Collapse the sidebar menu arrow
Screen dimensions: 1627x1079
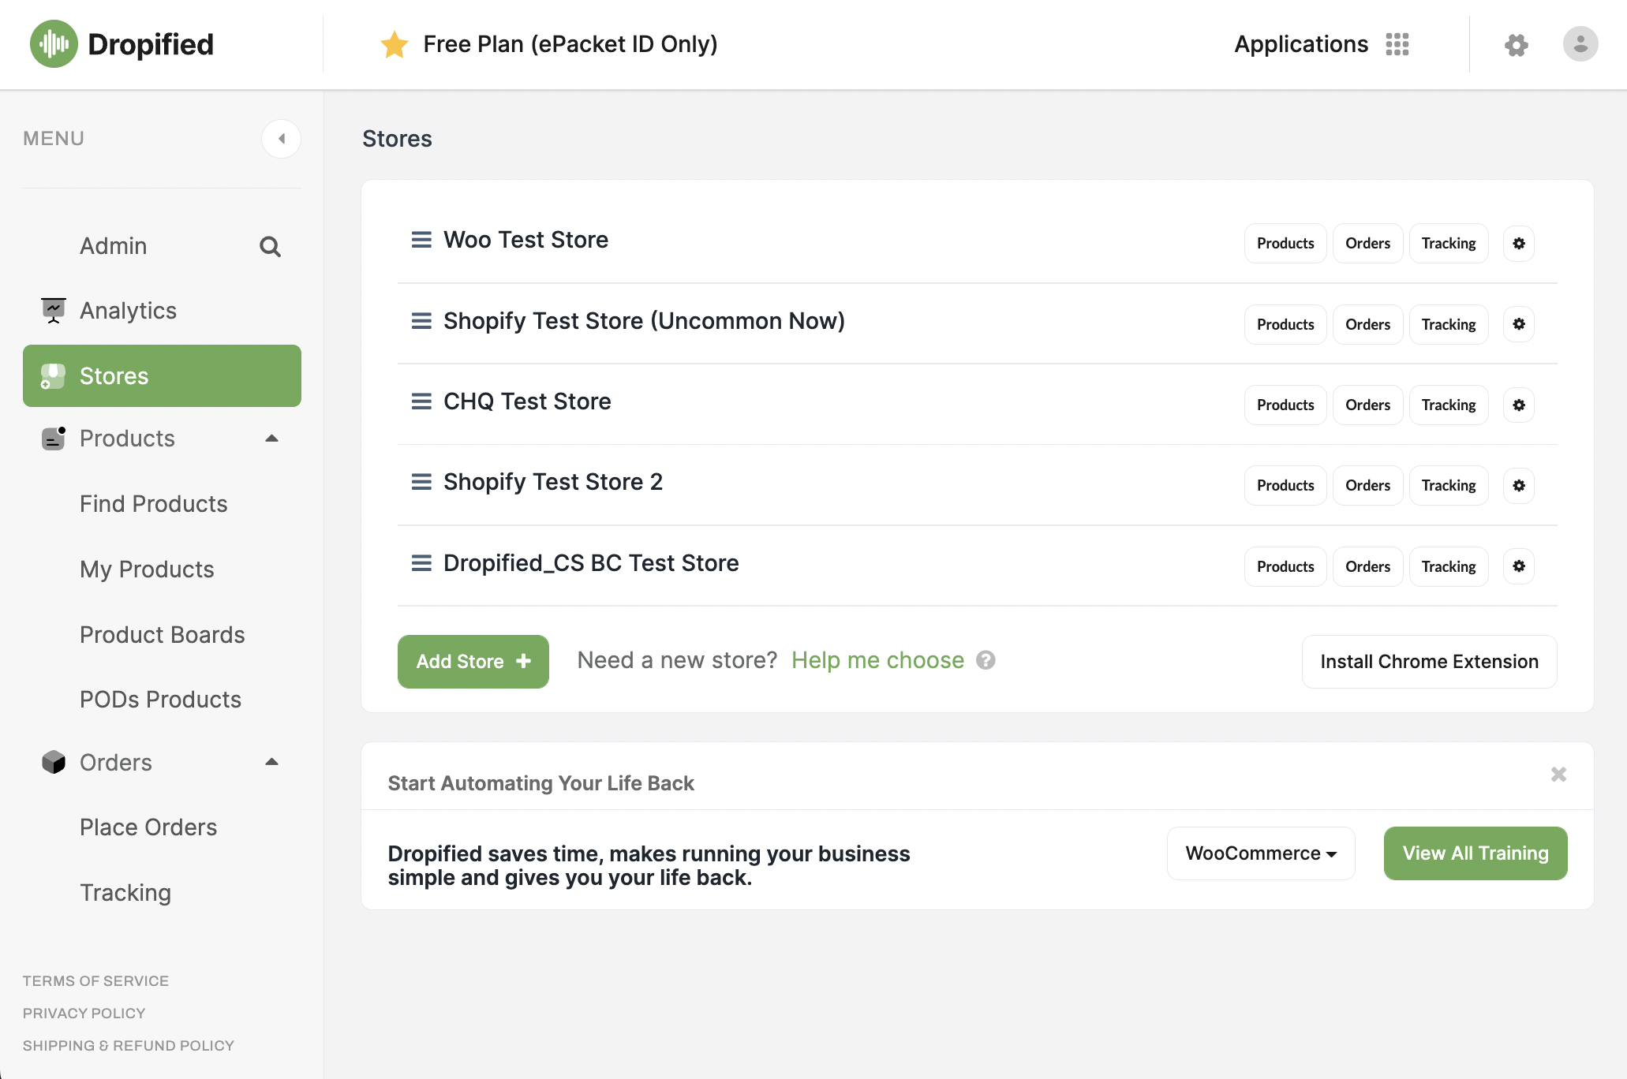pos(281,139)
